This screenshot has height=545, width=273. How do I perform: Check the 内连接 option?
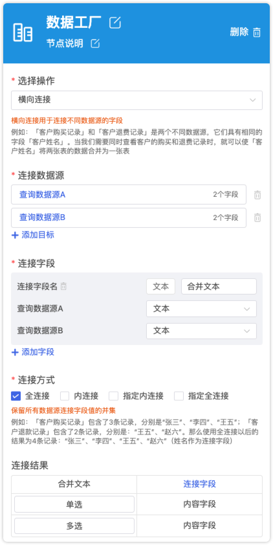point(65,396)
